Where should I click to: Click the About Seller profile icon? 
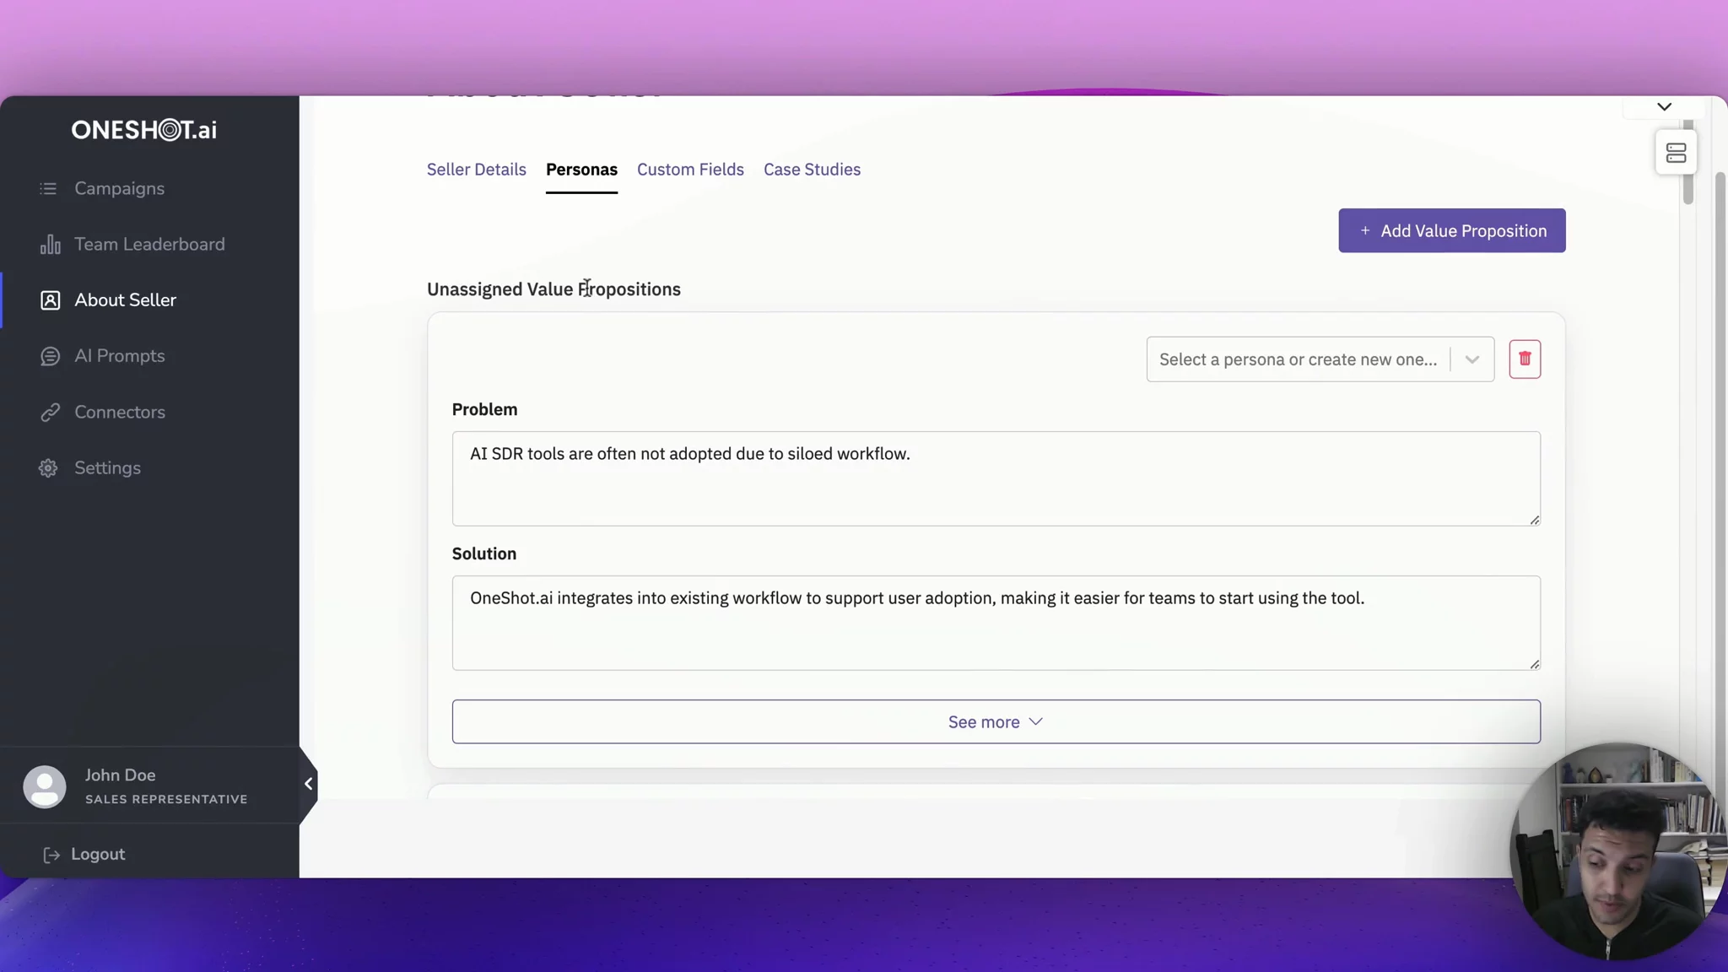[x=50, y=300]
